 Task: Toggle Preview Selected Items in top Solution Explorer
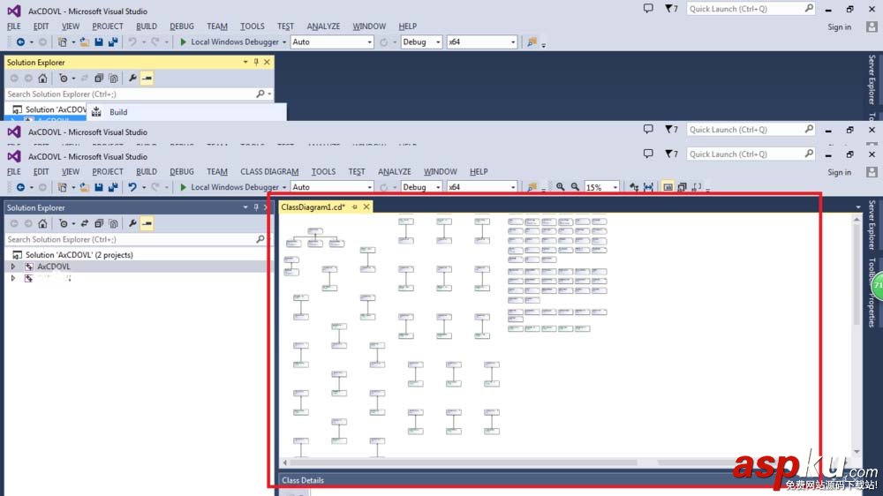pyautogui.click(x=147, y=79)
